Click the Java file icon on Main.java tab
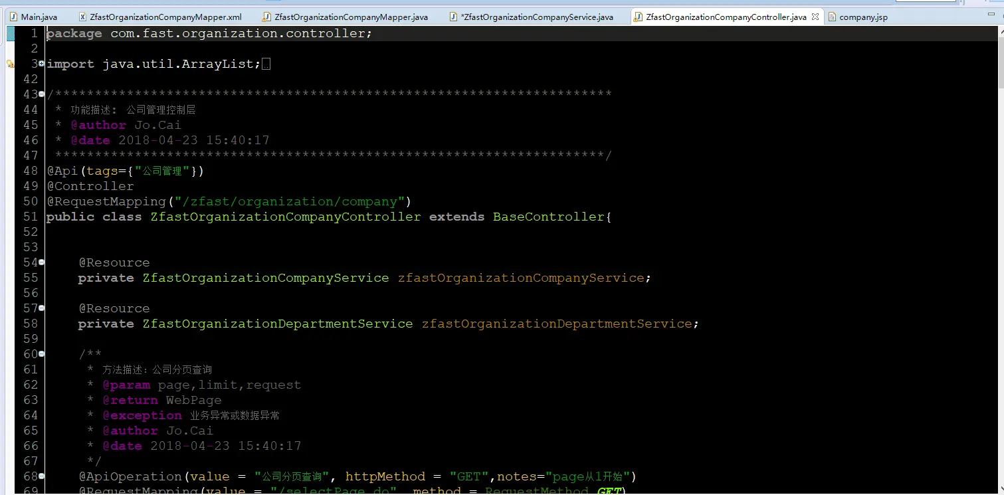1004x495 pixels. pos(13,17)
